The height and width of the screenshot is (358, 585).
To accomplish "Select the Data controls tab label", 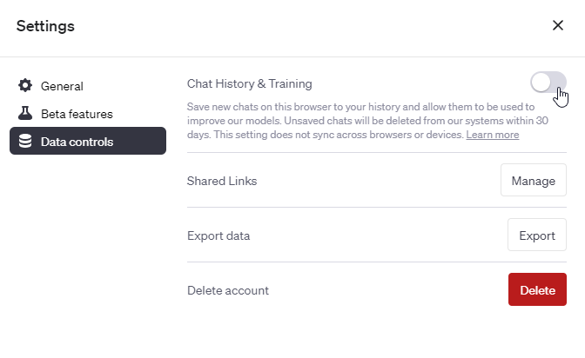I will 77,142.
